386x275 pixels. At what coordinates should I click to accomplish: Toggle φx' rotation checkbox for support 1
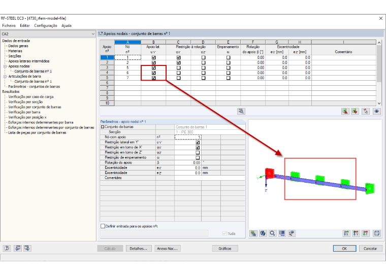(178, 57)
